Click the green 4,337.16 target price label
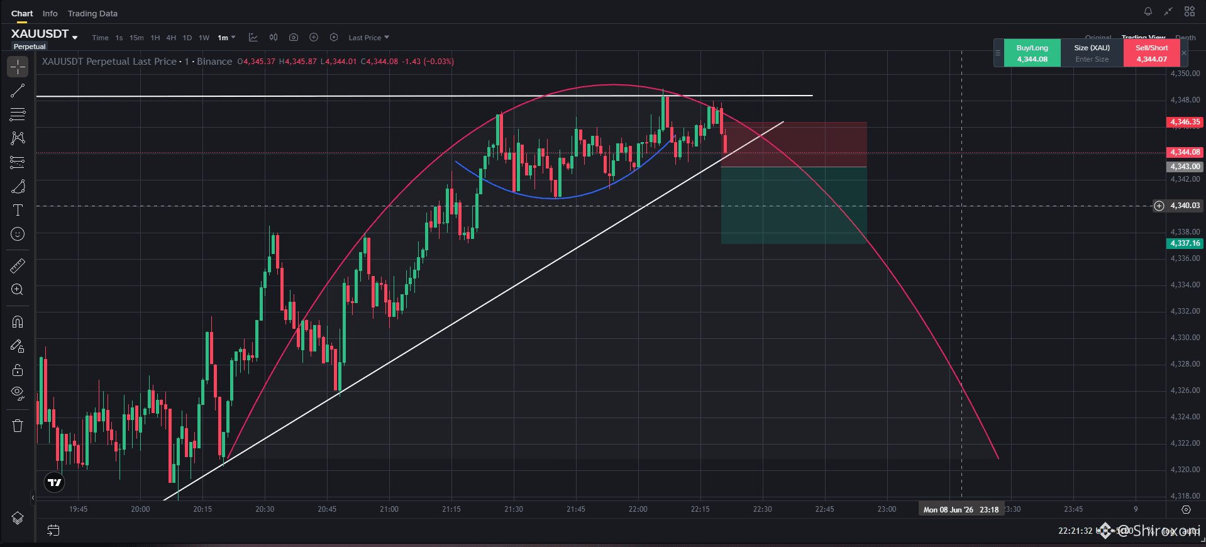The image size is (1206, 547). tap(1185, 243)
